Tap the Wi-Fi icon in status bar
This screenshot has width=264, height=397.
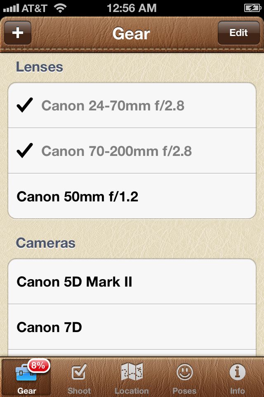pyautogui.click(x=60, y=8)
